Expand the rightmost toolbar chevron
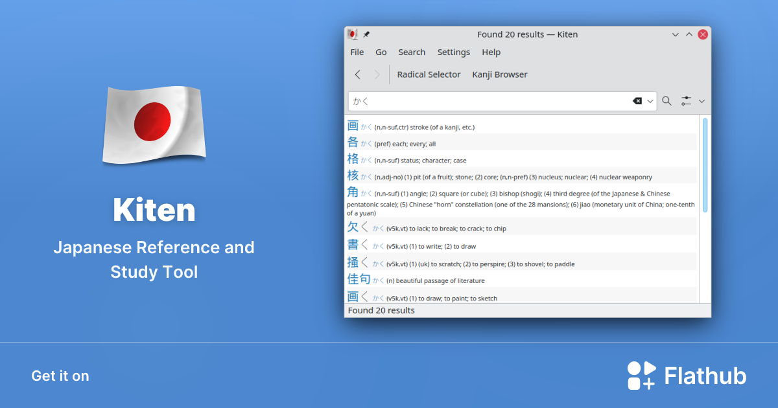 tap(702, 101)
